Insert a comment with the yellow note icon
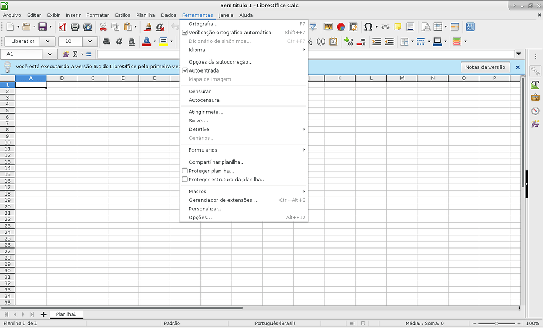The width and height of the screenshot is (543, 328). coord(398,26)
